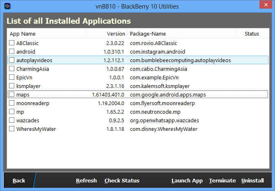The image size is (275, 191).
Task: Click version 0.9.2.5 cell
Action: click(x=116, y=121)
